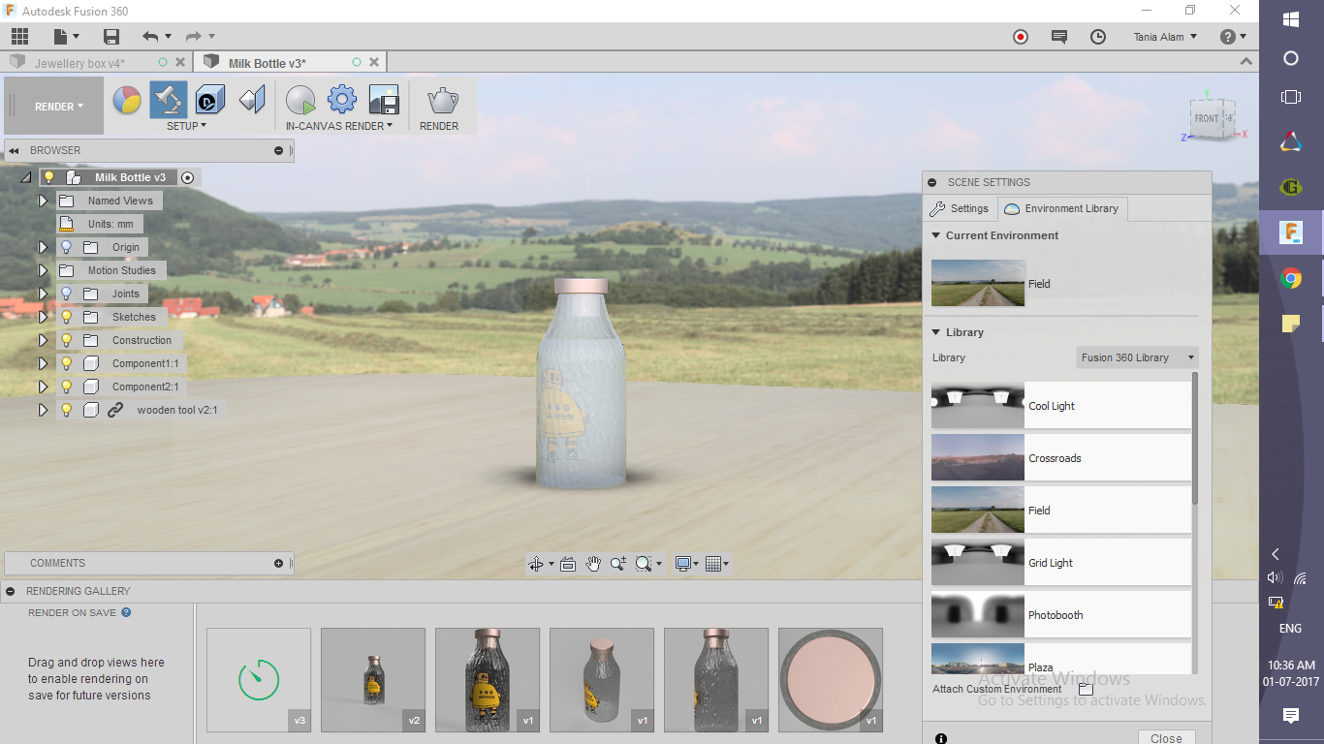Collapse the Current Environment section
This screenshot has width=1324, height=744.
tap(936, 235)
